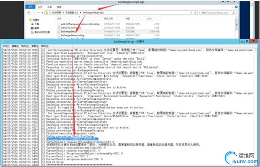The height and width of the screenshot is (167, 260).
Task: Open the 格式(O) menu in Notepad
Action: point(25,46)
